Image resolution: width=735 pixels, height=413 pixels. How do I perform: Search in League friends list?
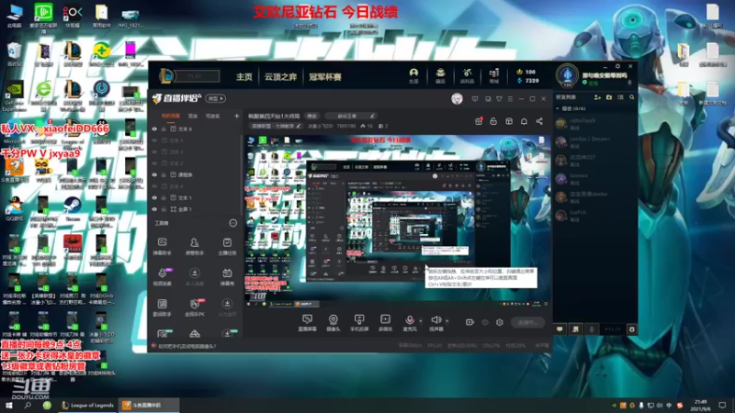point(632,97)
